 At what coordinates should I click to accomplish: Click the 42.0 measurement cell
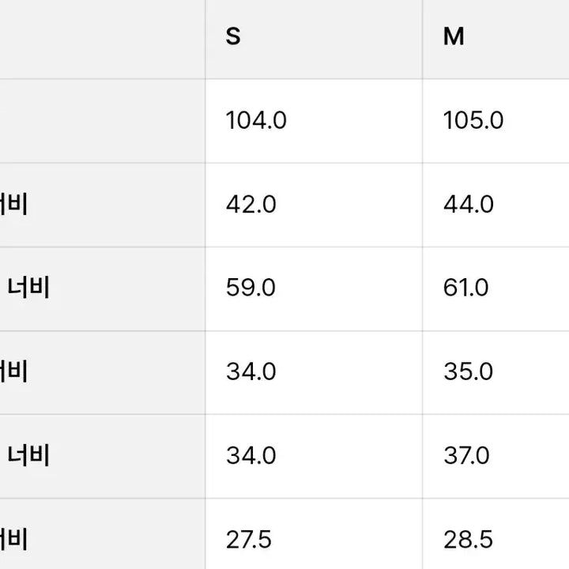[251, 205]
